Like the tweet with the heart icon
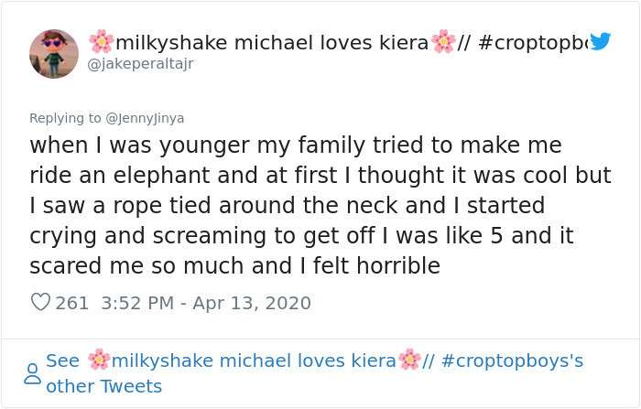Viewport: 641px width, 409px height. coord(40,302)
